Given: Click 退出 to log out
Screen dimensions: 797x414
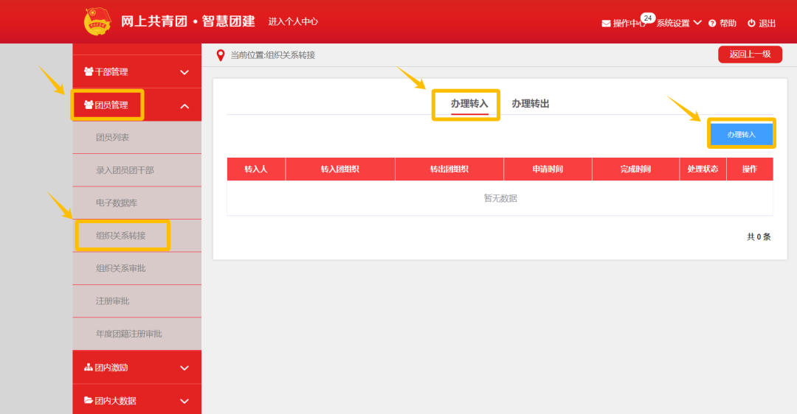Looking at the screenshot, I should point(767,24).
